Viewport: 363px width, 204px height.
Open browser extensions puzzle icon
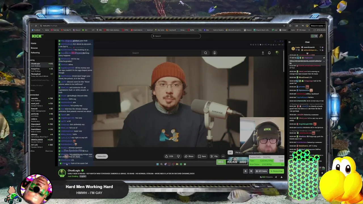tap(290, 26)
